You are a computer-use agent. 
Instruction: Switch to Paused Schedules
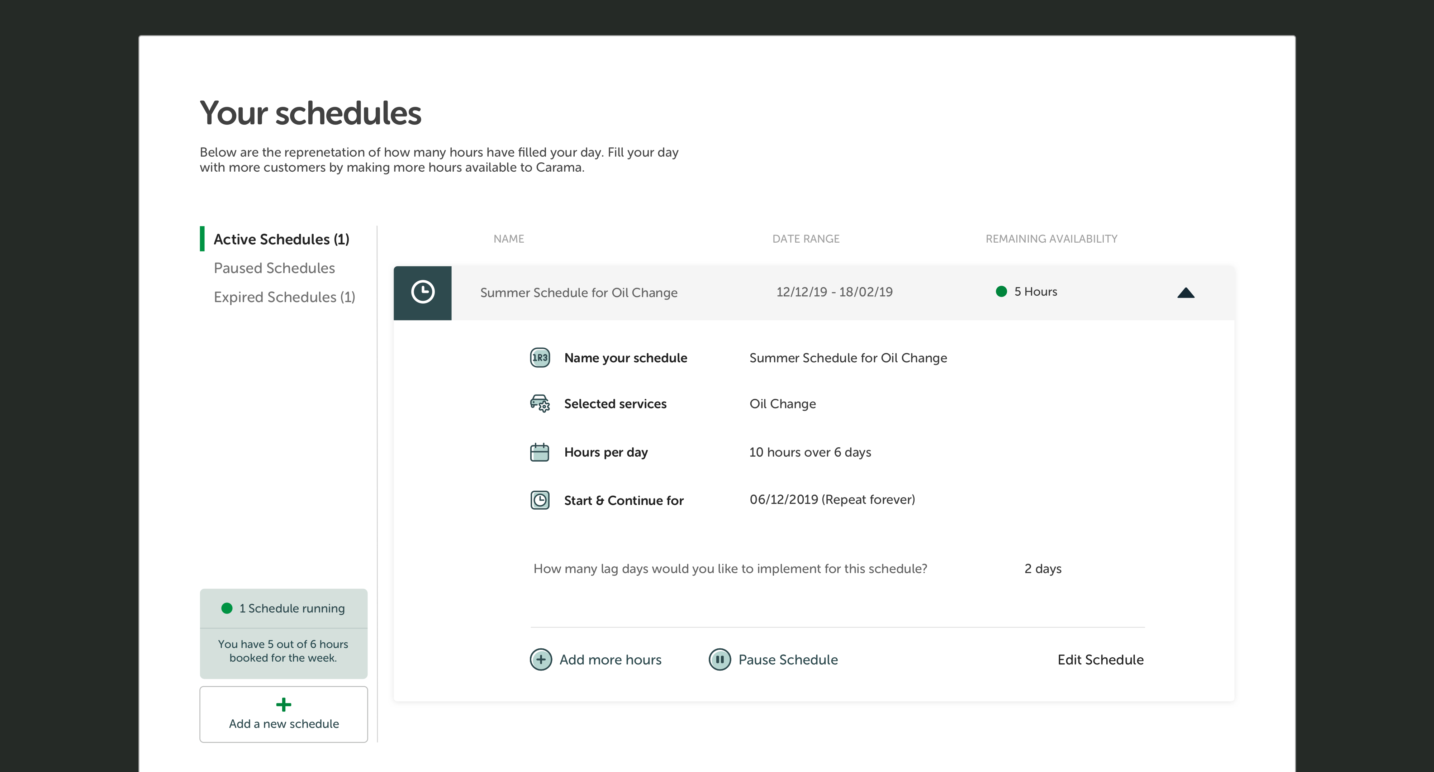click(x=274, y=268)
